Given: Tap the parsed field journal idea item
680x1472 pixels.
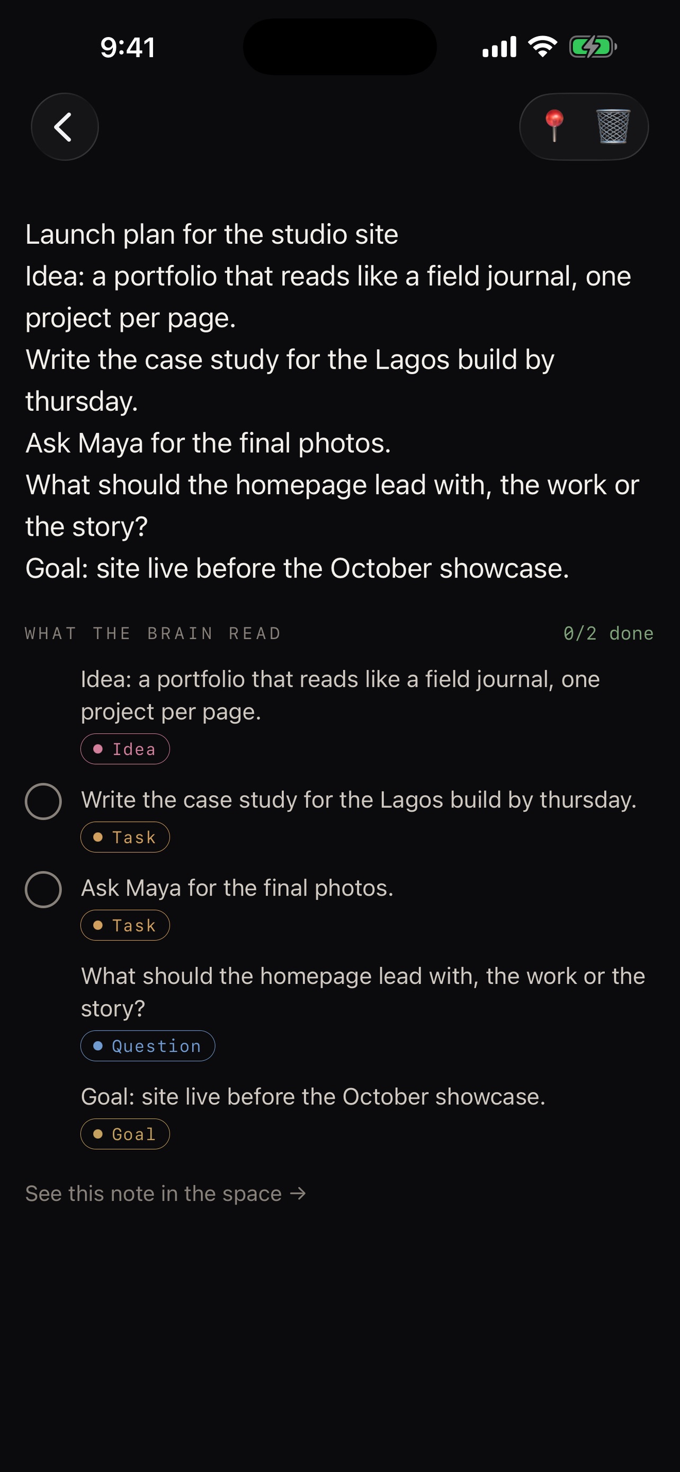Looking at the screenshot, I should point(341,695).
